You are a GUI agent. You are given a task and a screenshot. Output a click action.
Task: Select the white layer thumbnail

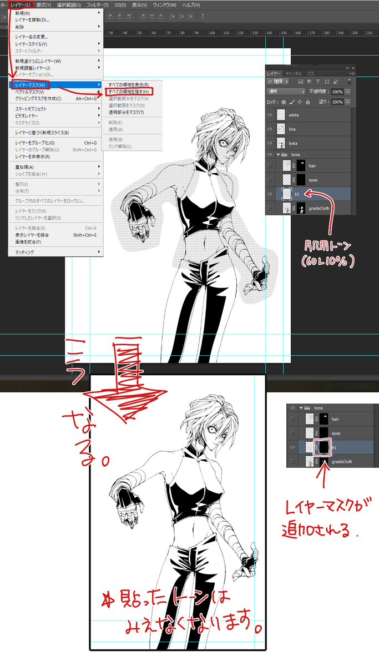(x=281, y=115)
